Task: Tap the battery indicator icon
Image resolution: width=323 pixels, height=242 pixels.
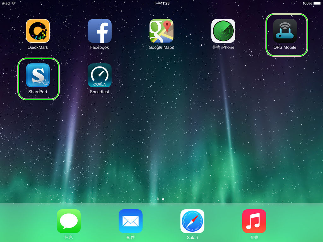Action: tap(317, 3)
